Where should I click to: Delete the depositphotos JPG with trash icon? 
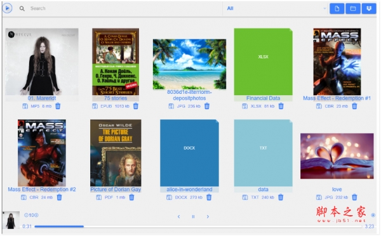point(207,106)
